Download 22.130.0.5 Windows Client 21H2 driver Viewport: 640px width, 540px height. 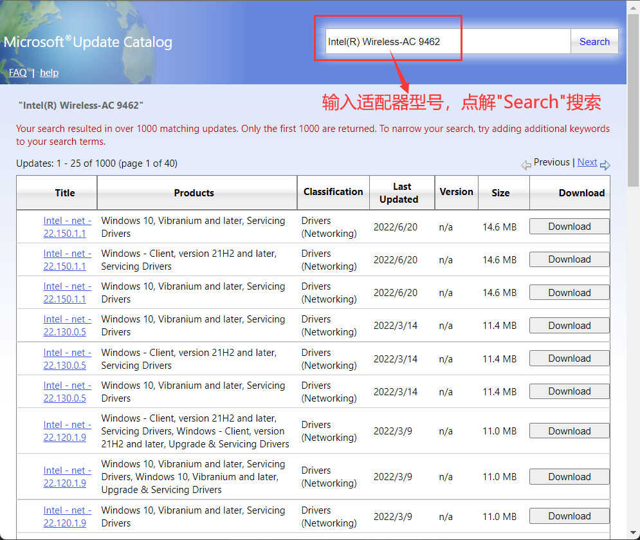pos(569,358)
